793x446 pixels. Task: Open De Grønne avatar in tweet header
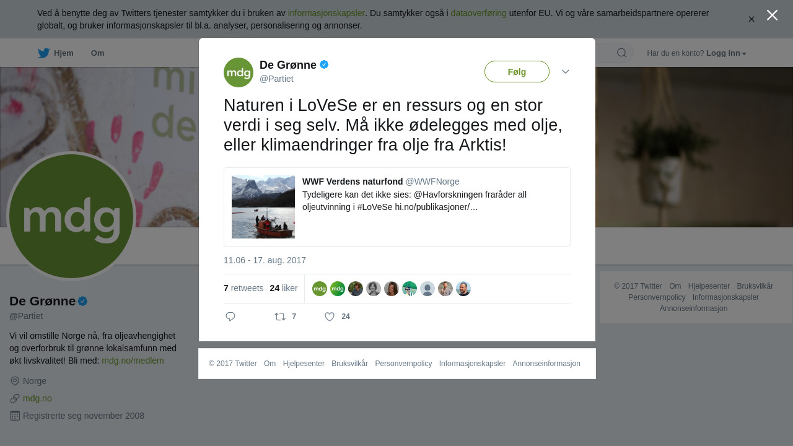239,72
